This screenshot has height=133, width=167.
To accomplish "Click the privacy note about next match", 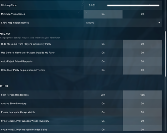I will point(30,38).
